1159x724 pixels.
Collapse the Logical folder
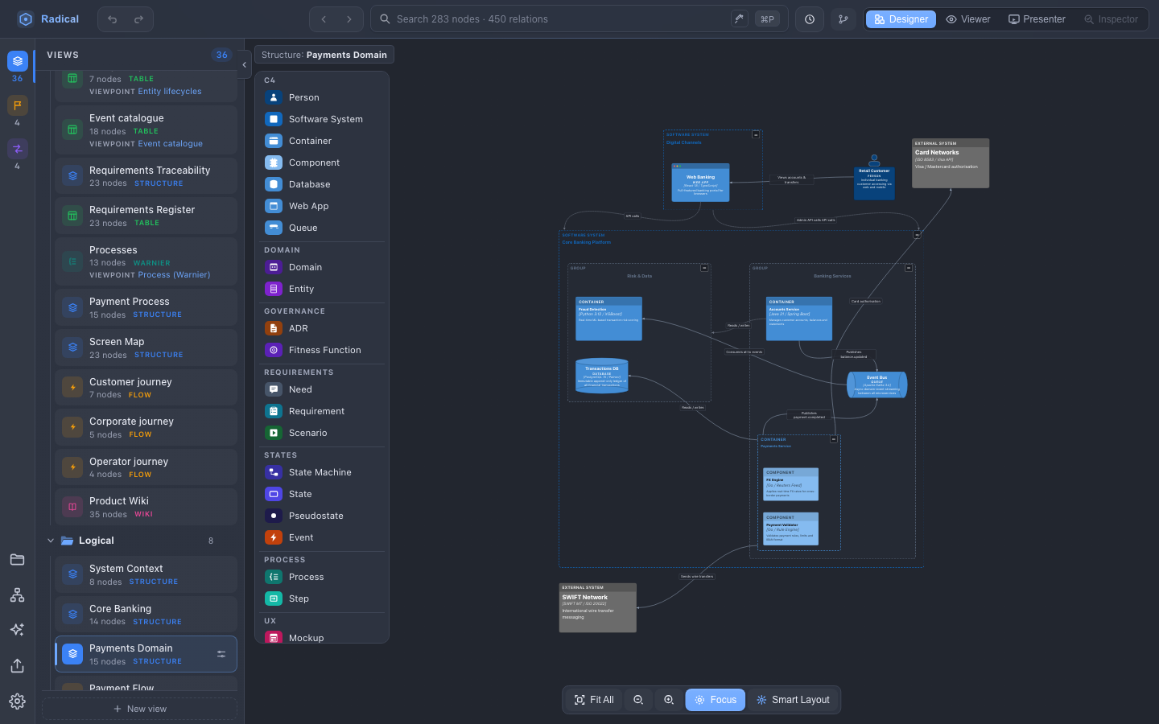click(51, 541)
